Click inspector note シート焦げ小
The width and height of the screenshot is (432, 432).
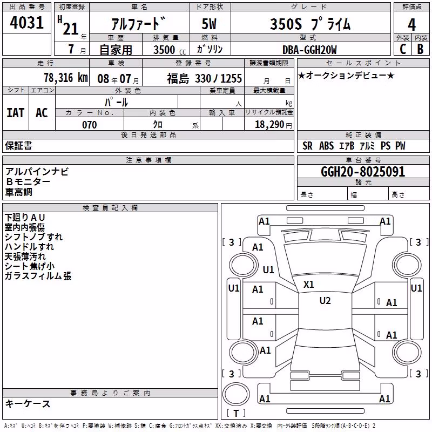pyautogui.click(x=30, y=266)
